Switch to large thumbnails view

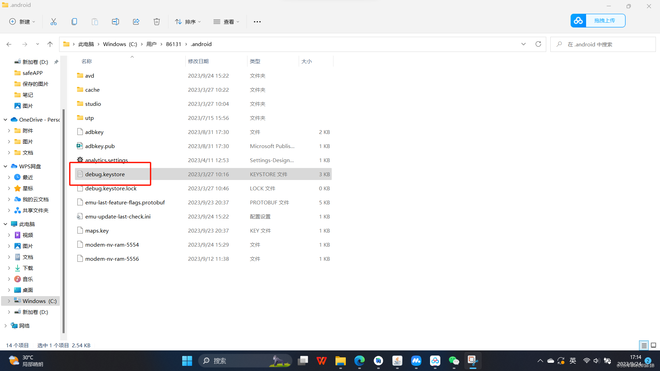[x=653, y=345]
